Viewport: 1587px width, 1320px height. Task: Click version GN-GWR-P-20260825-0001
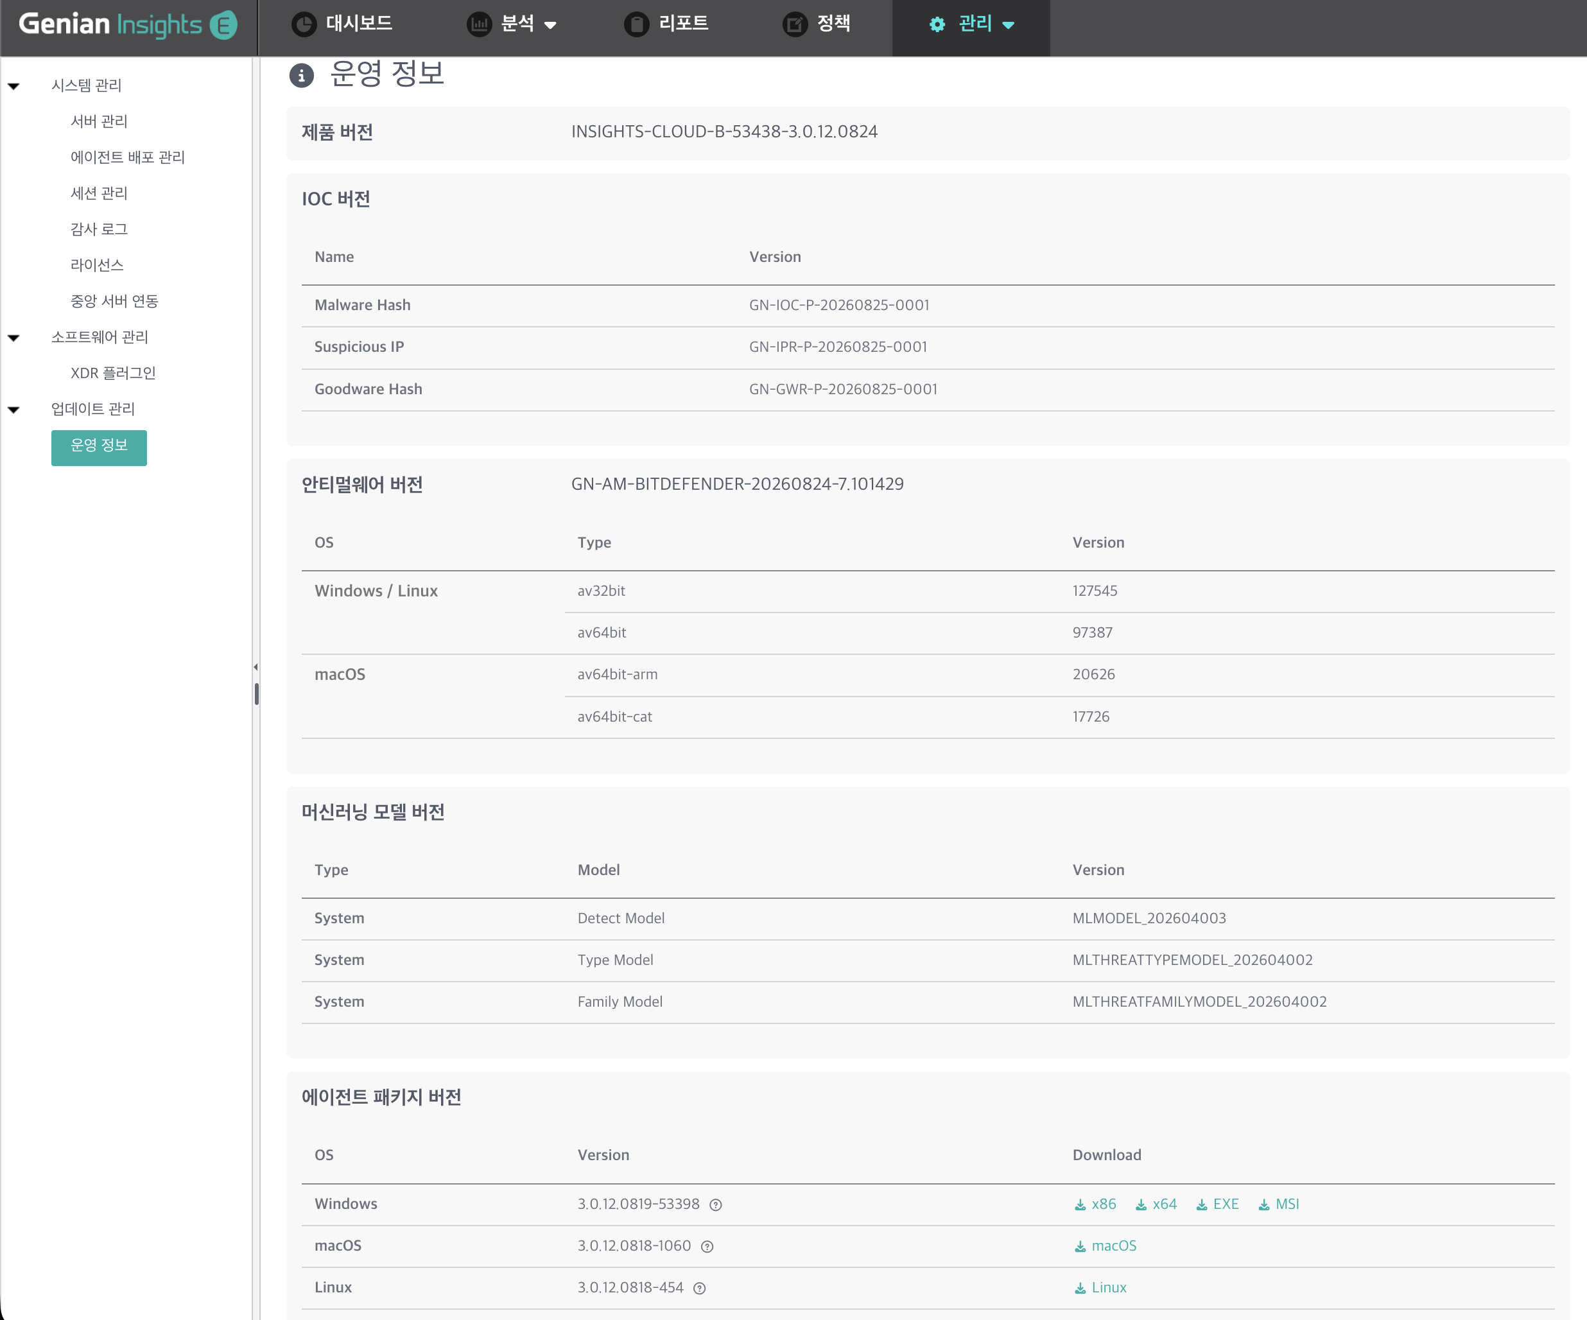point(844,389)
